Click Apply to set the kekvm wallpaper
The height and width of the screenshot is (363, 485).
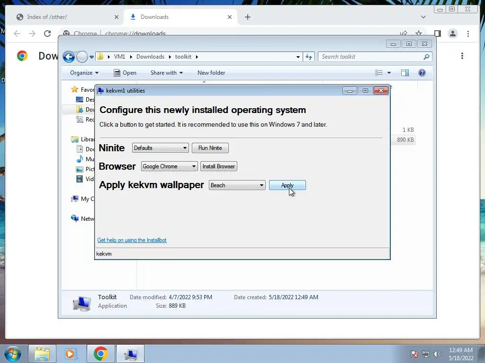[x=287, y=185]
